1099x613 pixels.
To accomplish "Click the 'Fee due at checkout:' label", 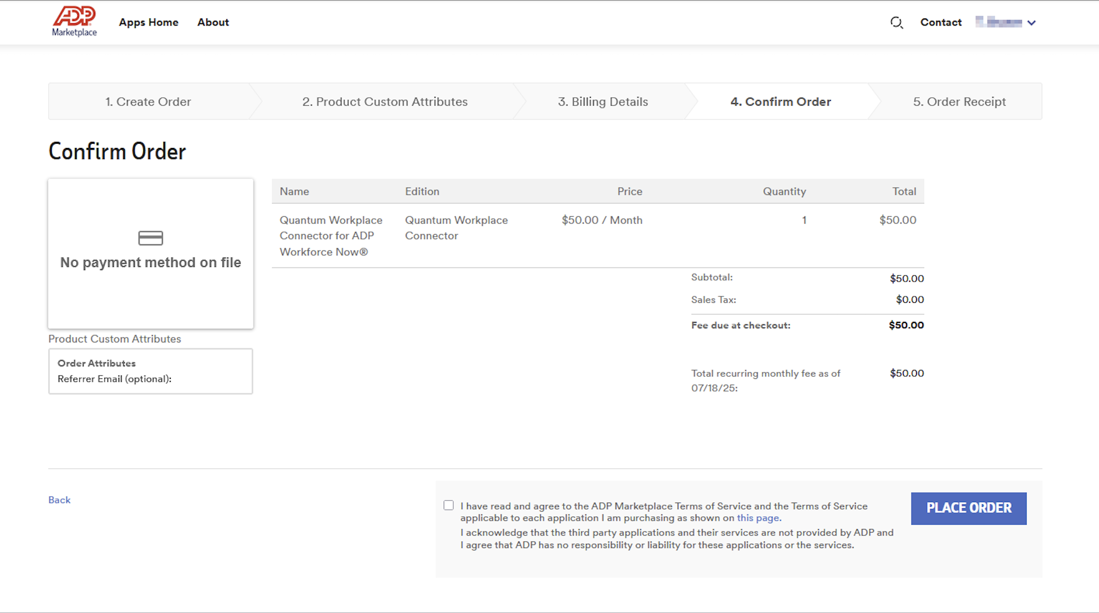I will point(740,325).
